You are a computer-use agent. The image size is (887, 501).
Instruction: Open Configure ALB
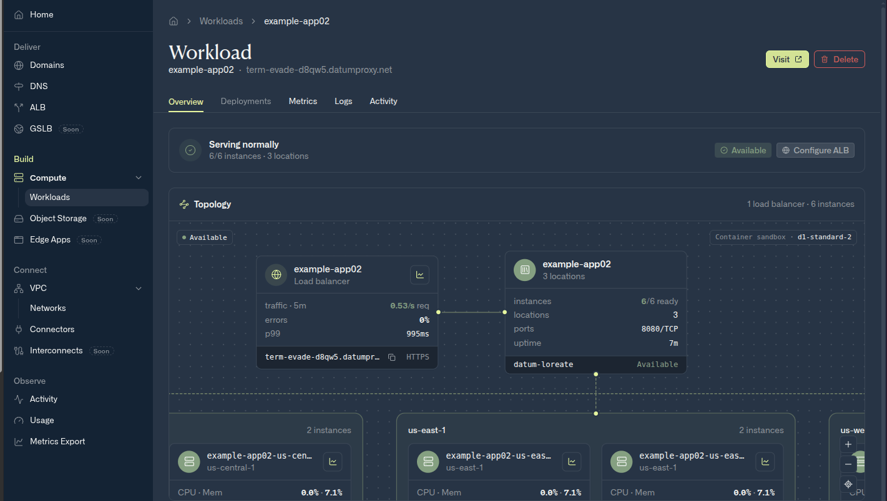(815, 150)
